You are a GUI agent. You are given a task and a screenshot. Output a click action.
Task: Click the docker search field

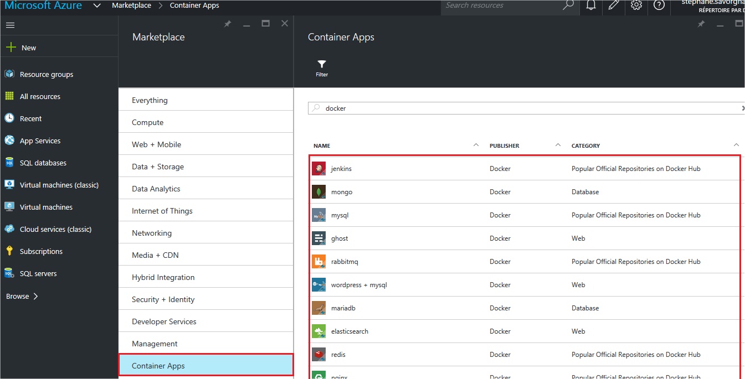coord(526,108)
